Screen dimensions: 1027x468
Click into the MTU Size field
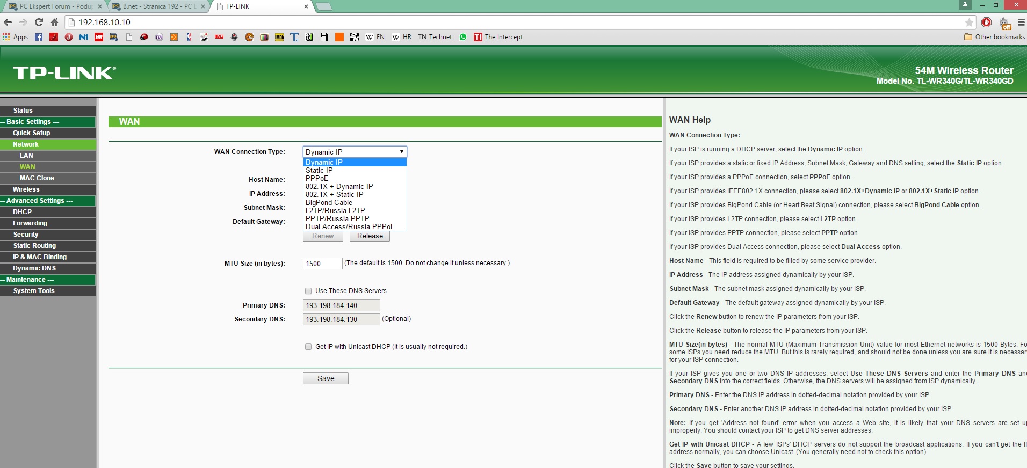(322, 264)
